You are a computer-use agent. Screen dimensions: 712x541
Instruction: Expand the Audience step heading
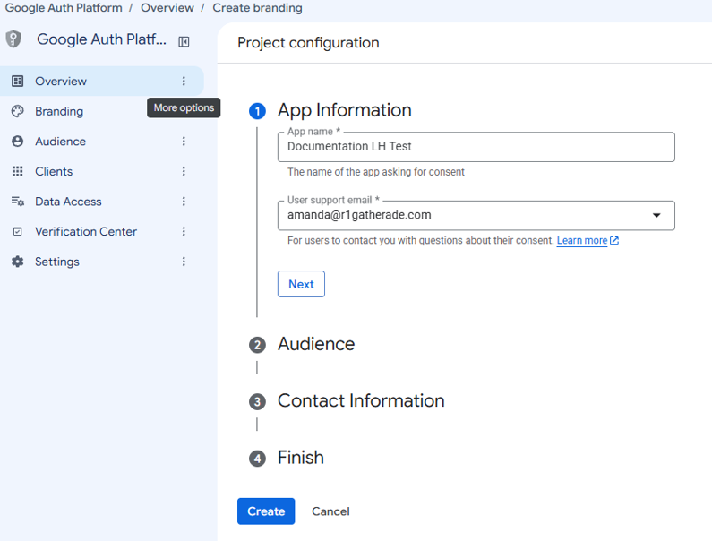pos(316,344)
